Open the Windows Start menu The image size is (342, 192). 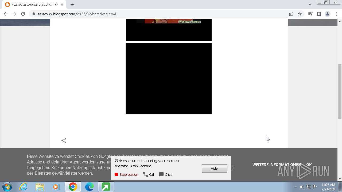[7, 187]
